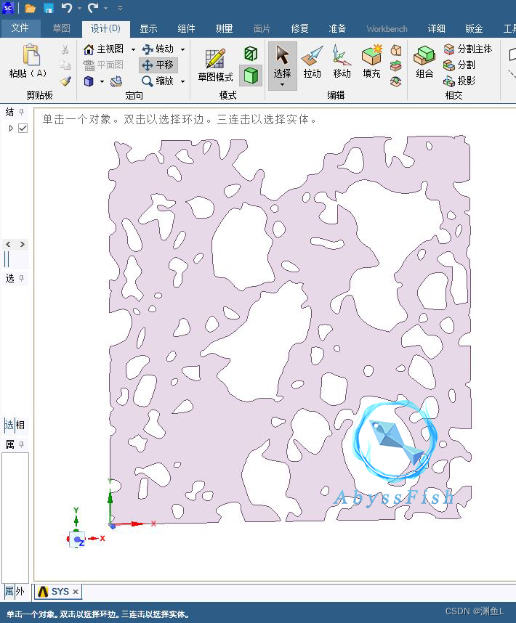This screenshot has width=516, height=623.
Task: Toggle the 平移 pan tool
Action: (x=158, y=65)
